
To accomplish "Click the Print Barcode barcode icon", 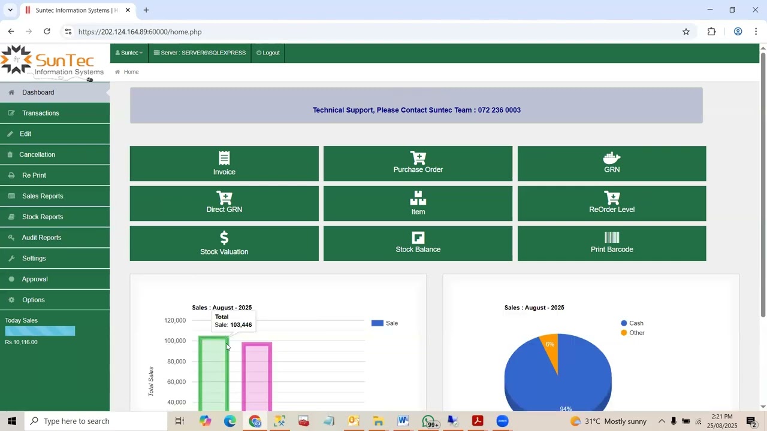I will pos(612,238).
